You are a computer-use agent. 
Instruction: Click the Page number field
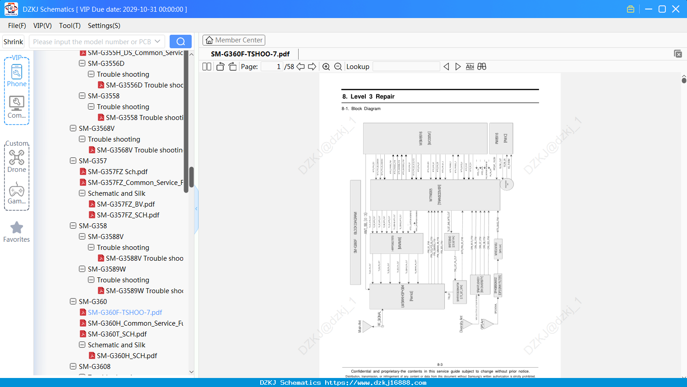(x=272, y=67)
